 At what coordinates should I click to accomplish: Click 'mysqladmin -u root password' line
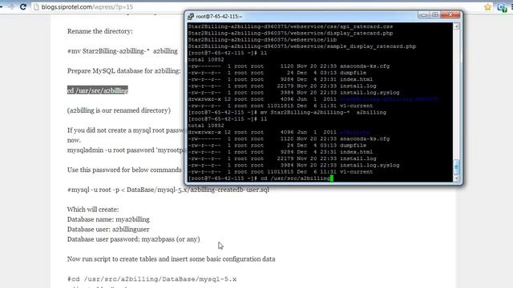coord(127,150)
